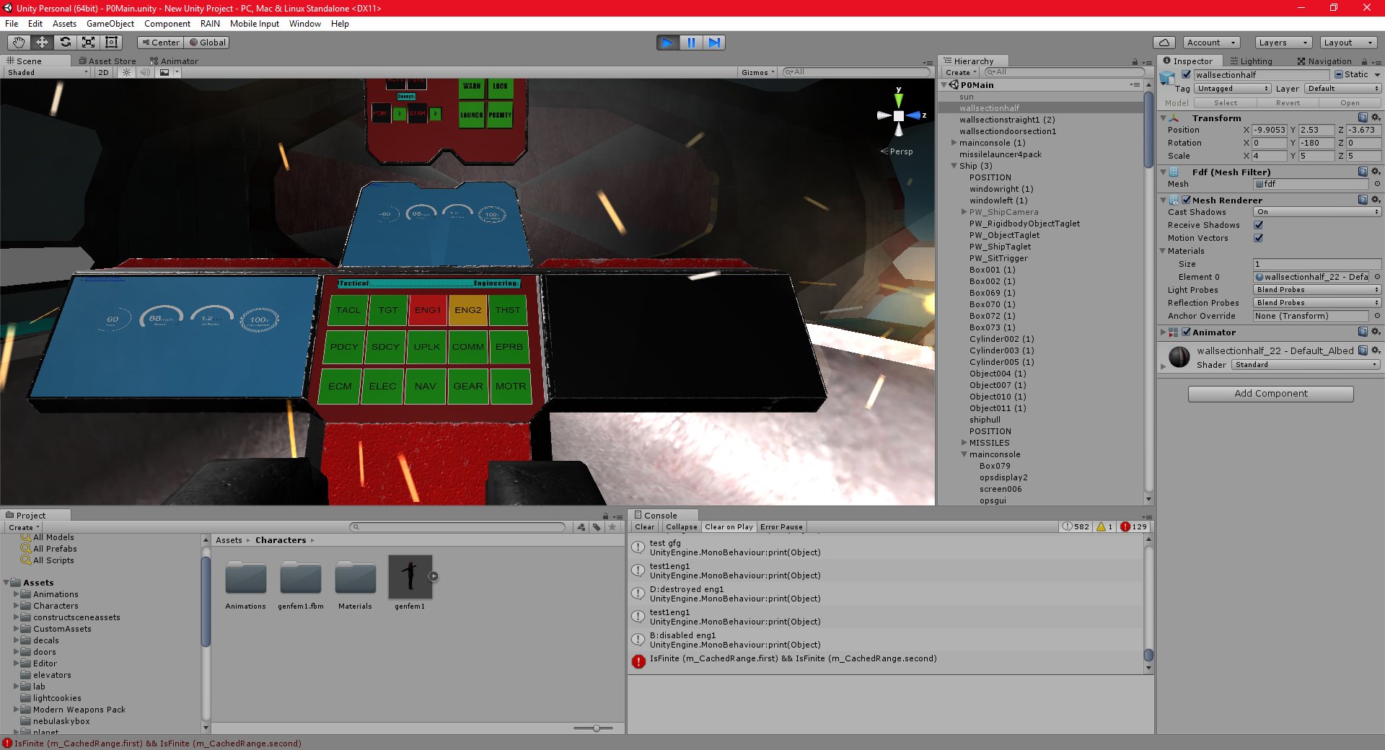Image resolution: width=1385 pixels, height=750 pixels.
Task: Activate the Hand pan tool
Action: pos(18,42)
